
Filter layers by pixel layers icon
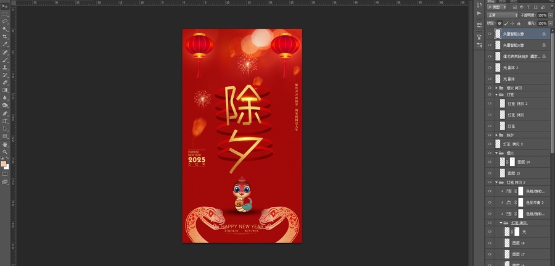coord(515,7)
